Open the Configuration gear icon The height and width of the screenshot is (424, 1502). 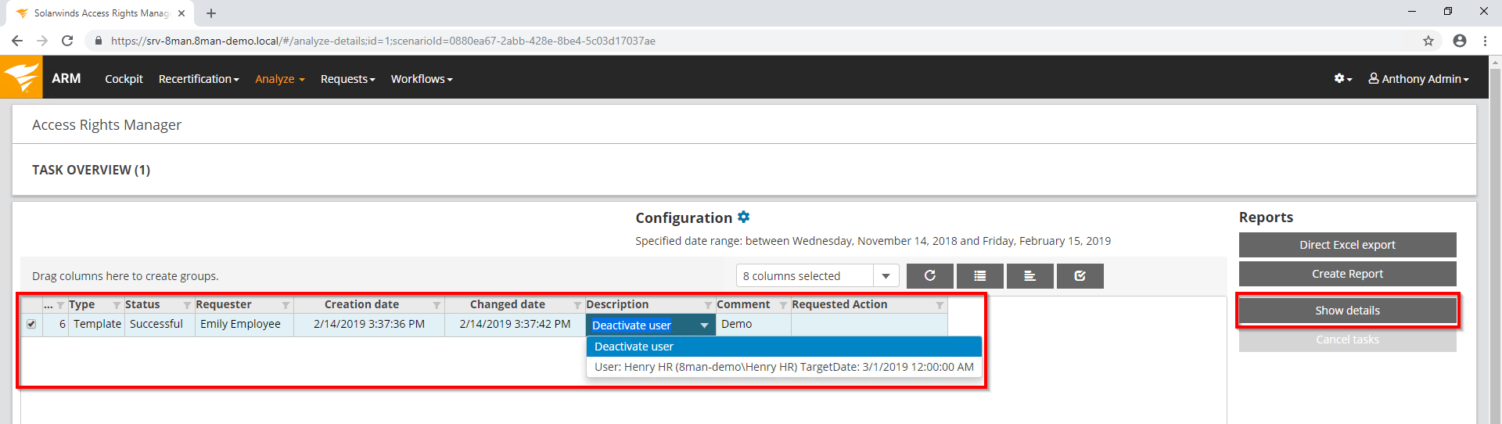click(x=744, y=217)
